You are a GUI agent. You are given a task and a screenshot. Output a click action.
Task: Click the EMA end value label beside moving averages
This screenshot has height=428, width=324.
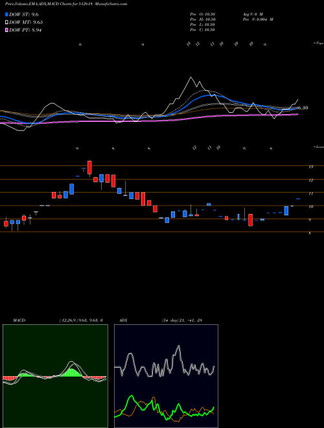point(303,108)
